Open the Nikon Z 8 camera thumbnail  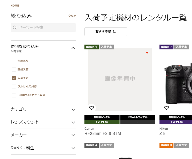(177, 80)
